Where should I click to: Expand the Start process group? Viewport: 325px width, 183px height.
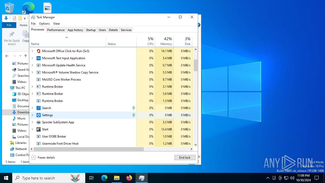pos(32,129)
